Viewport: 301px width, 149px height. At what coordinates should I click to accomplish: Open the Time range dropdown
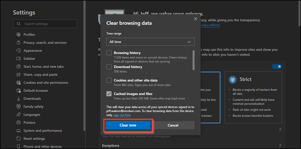coord(150,42)
